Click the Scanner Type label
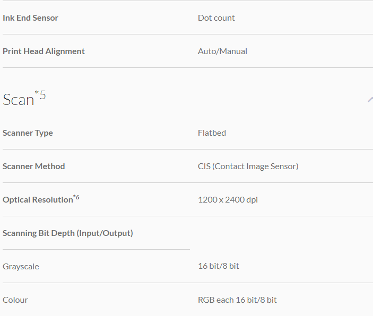Screen dimensions: 373x316 [28, 133]
